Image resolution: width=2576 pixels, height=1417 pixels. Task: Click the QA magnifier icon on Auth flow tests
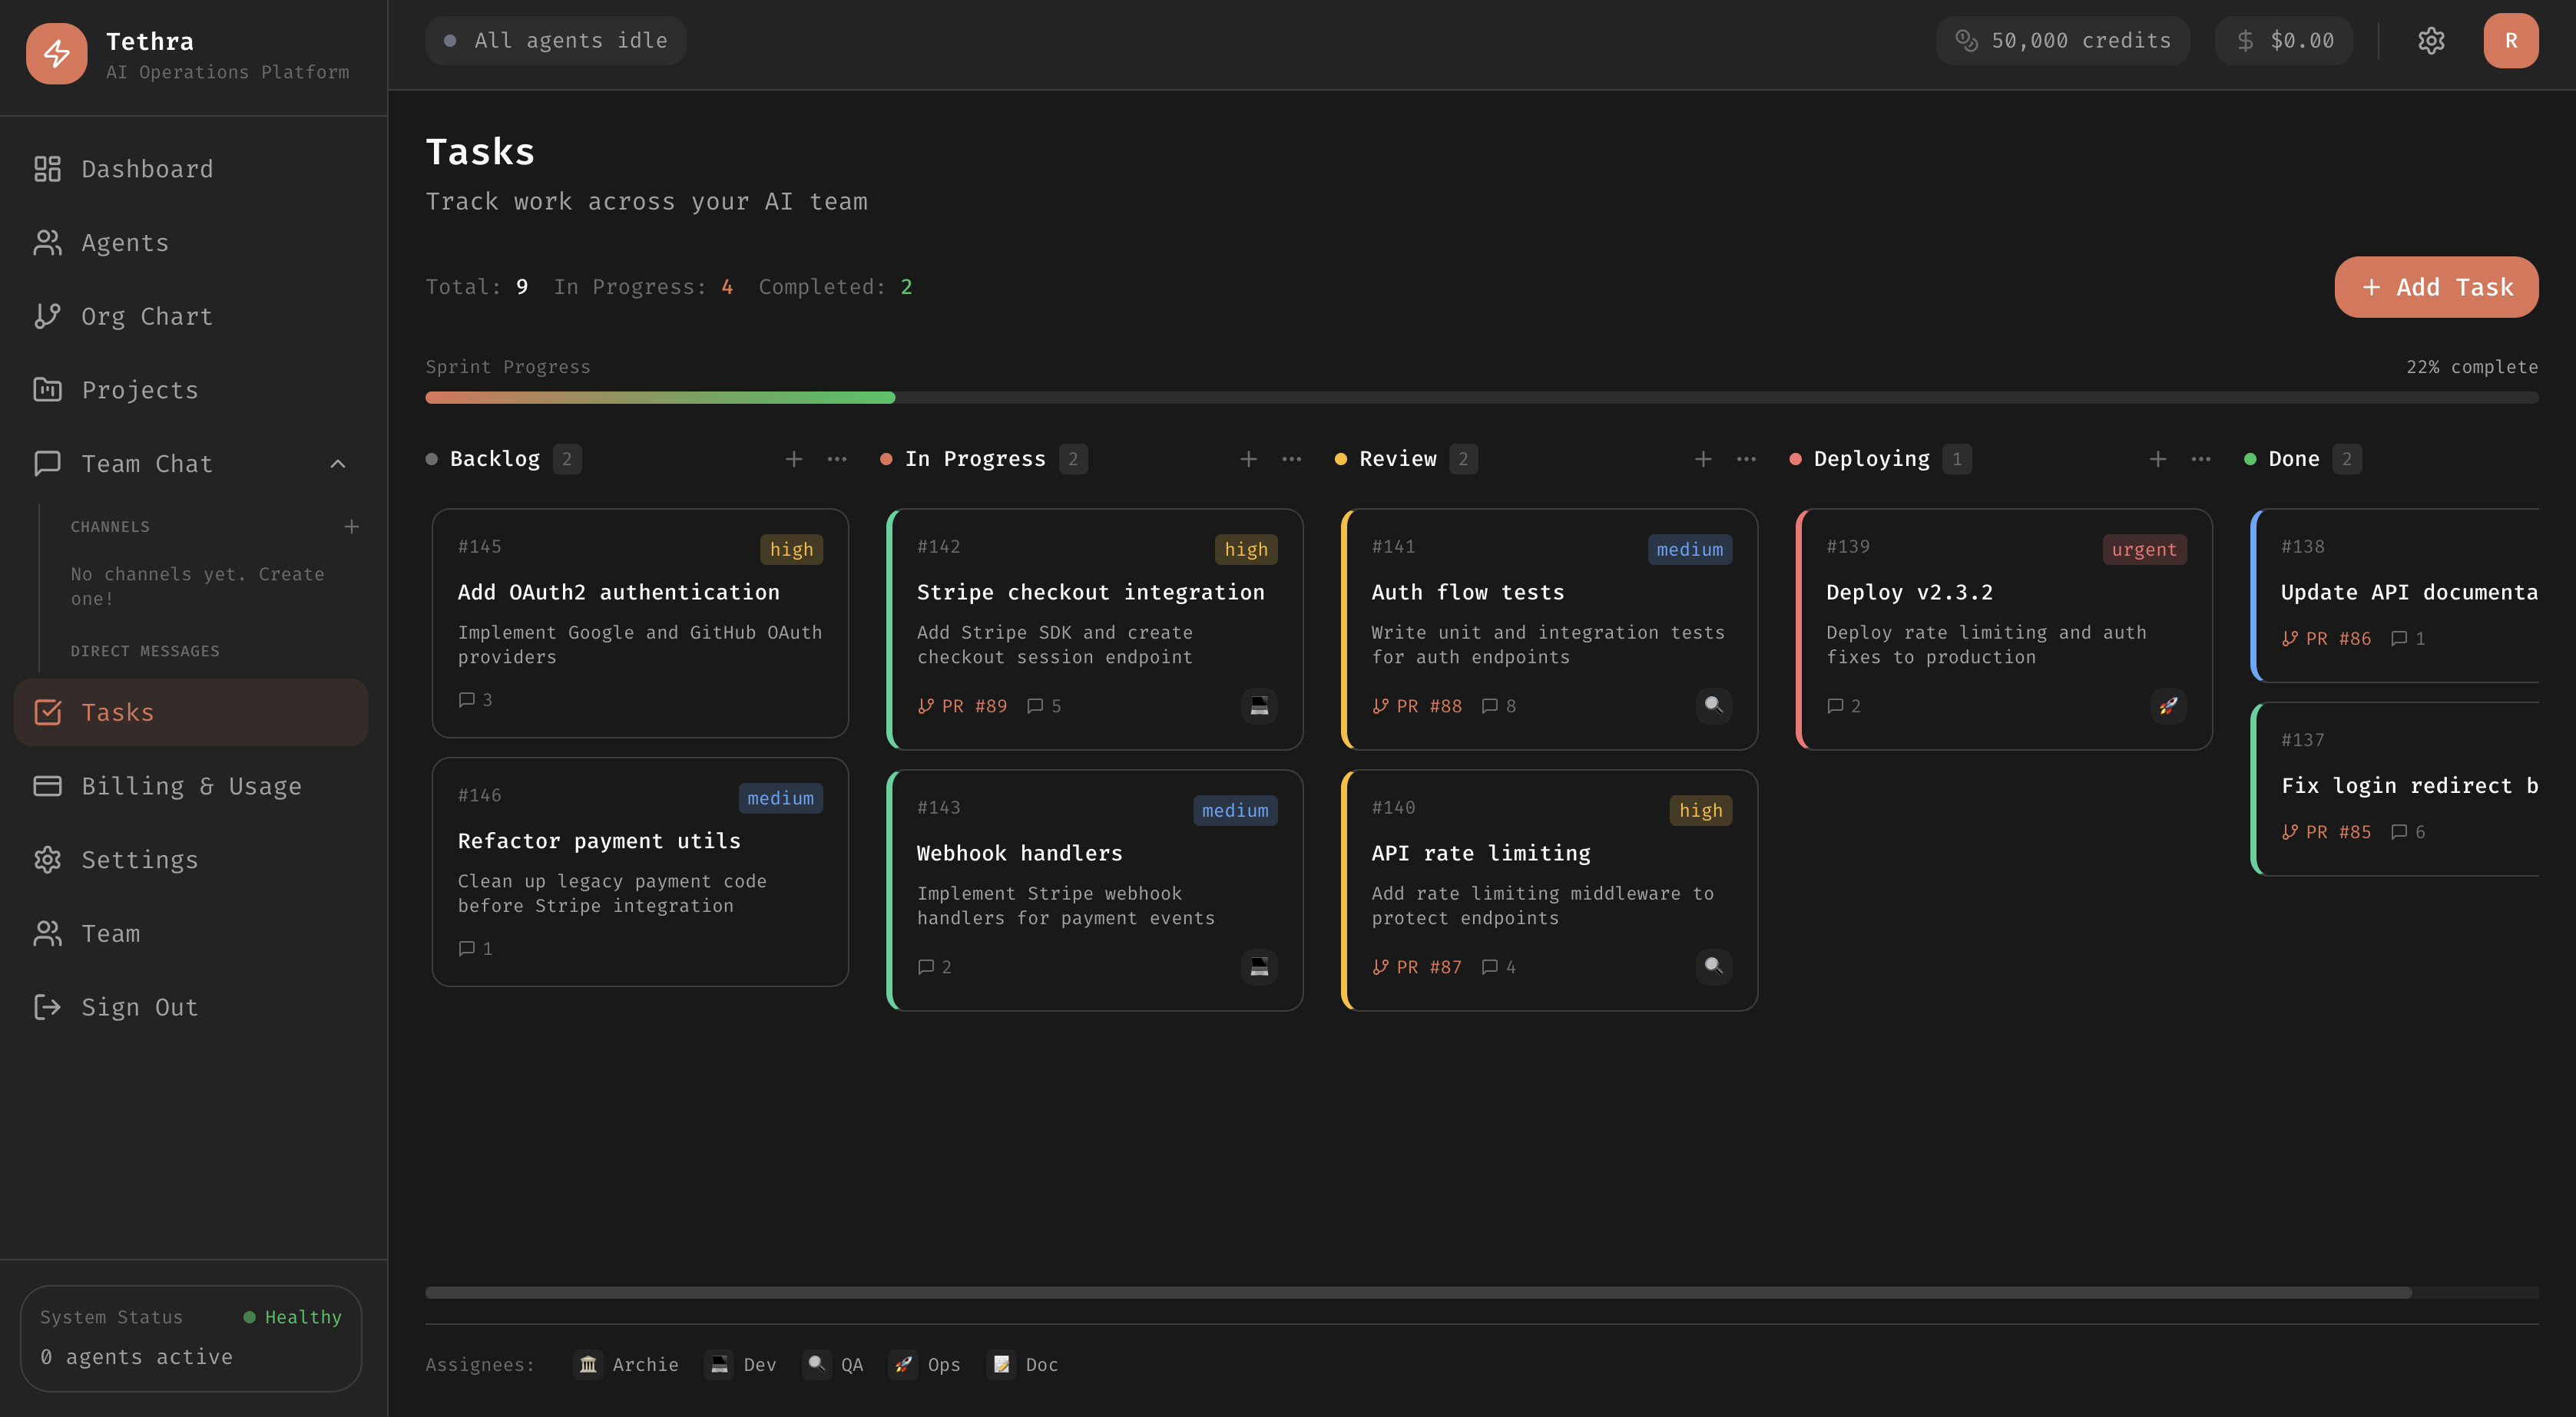(1713, 705)
